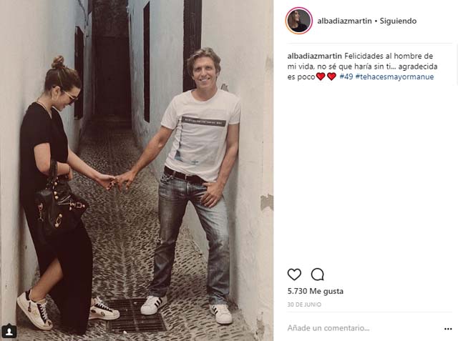Open comments via the speech bubble icon
The image size is (458, 341).
(317, 275)
